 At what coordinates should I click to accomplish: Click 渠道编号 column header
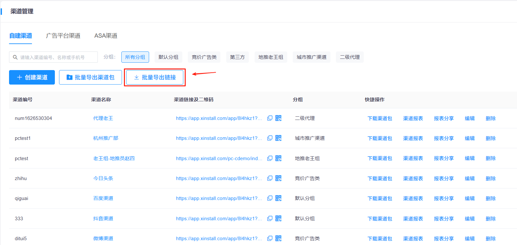pos(23,100)
